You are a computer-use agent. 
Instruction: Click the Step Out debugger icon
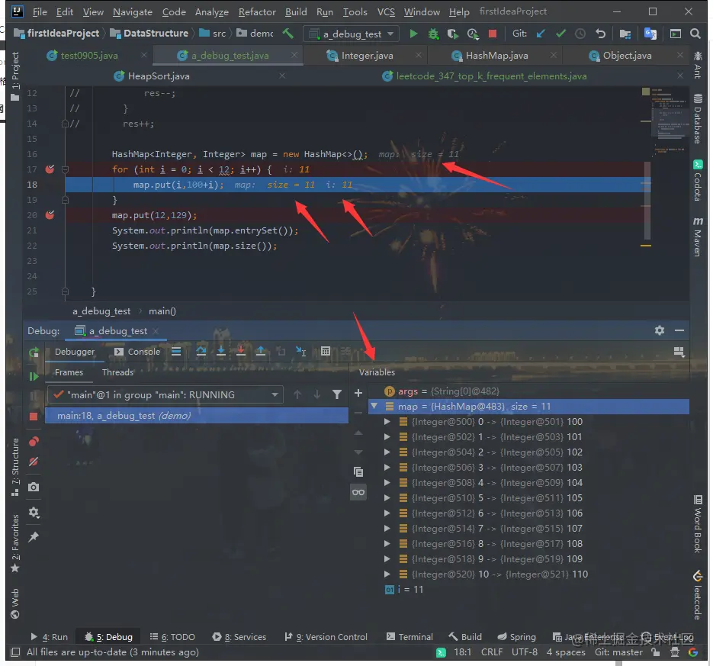tap(261, 351)
